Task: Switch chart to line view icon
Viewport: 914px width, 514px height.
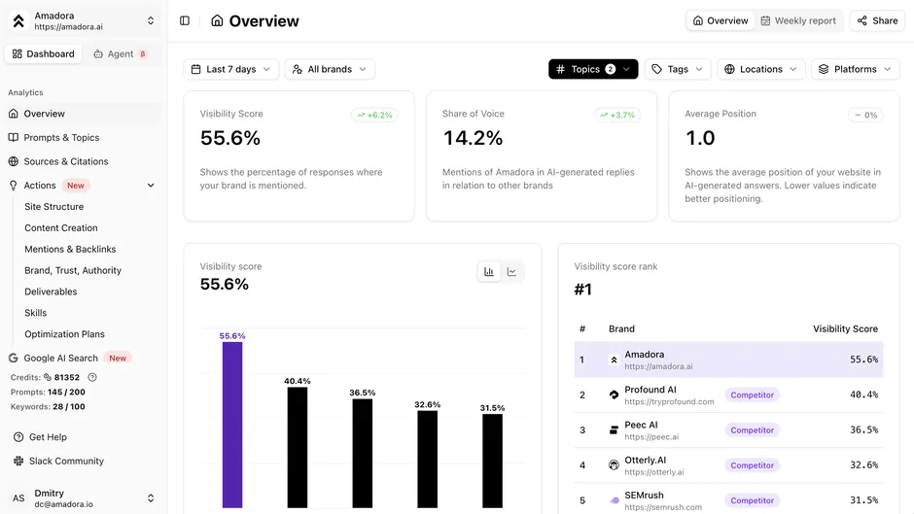Action: (511, 271)
